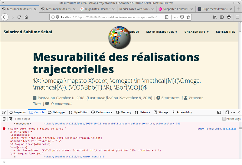Click the Categories navigation link
Viewport: 242px width, 165px height.
click(x=225, y=32)
